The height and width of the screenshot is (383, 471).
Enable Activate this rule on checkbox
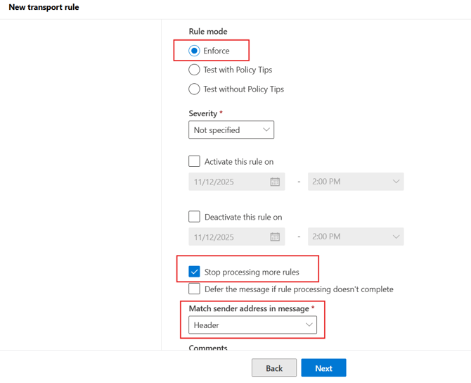point(195,161)
